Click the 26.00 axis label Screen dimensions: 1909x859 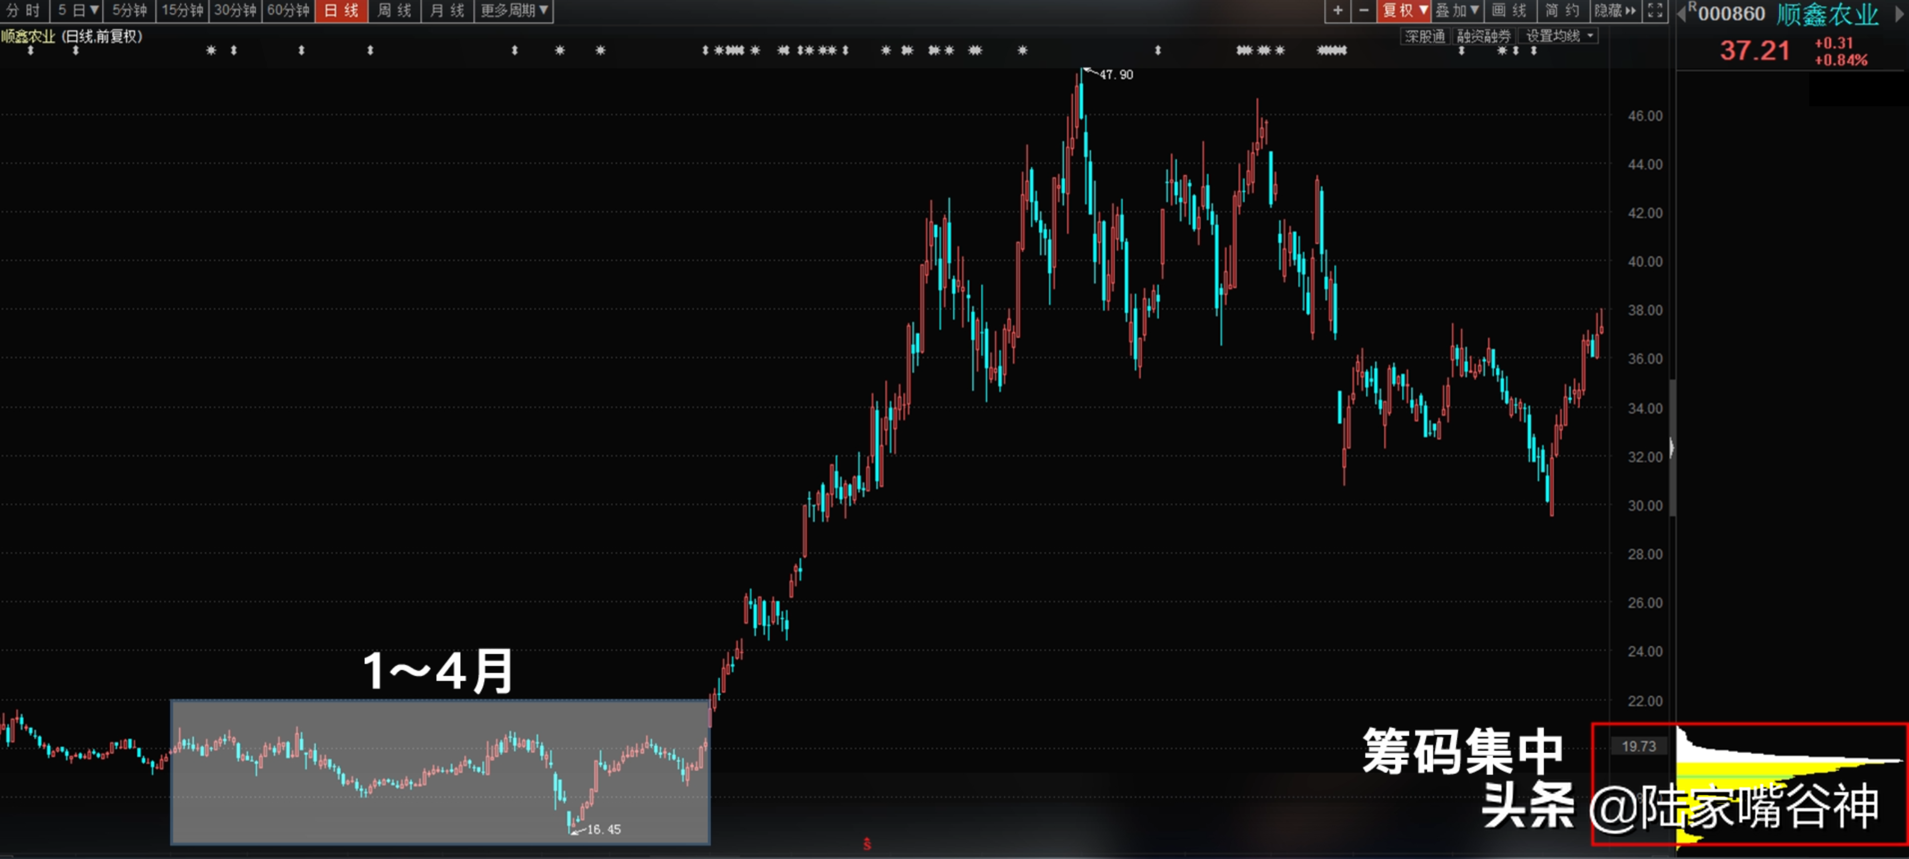pyautogui.click(x=1645, y=603)
